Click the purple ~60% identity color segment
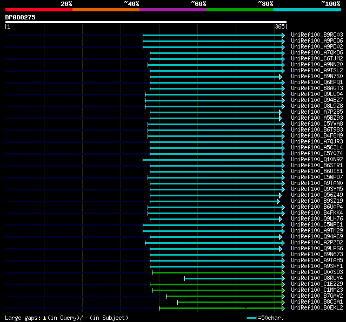 pos(173,10)
